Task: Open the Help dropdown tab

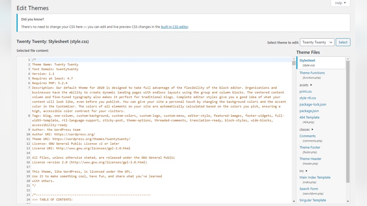Action: pos(340,3)
